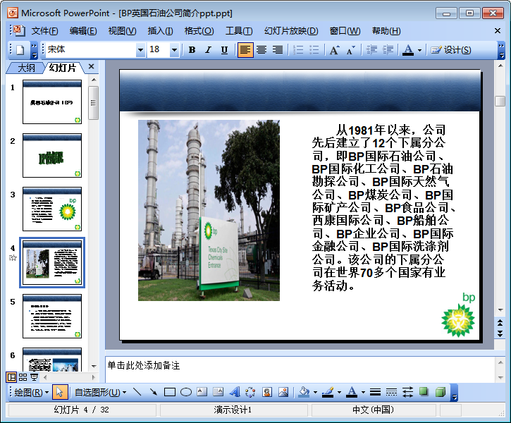Screen dimensions: 511x423
Task: Expand the 自选图形 AutoShapes menu
Action: tap(100, 393)
